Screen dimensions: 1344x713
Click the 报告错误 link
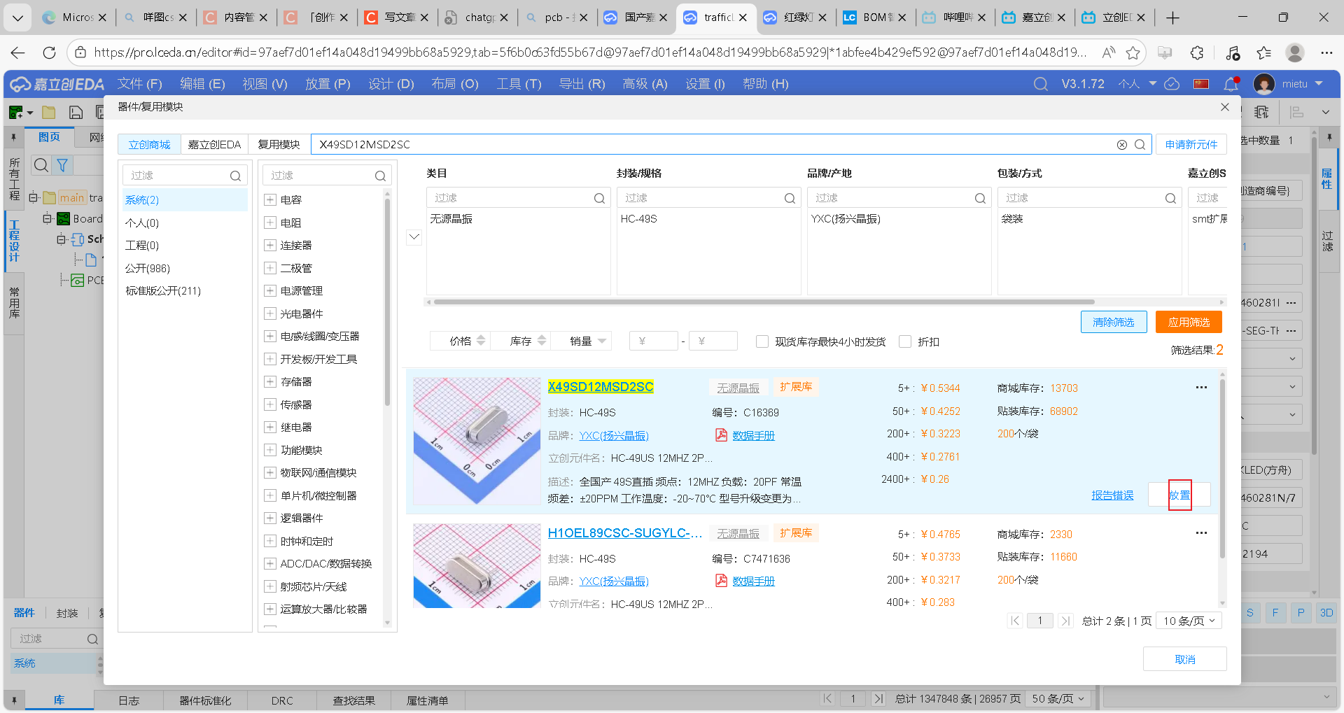pos(1112,495)
